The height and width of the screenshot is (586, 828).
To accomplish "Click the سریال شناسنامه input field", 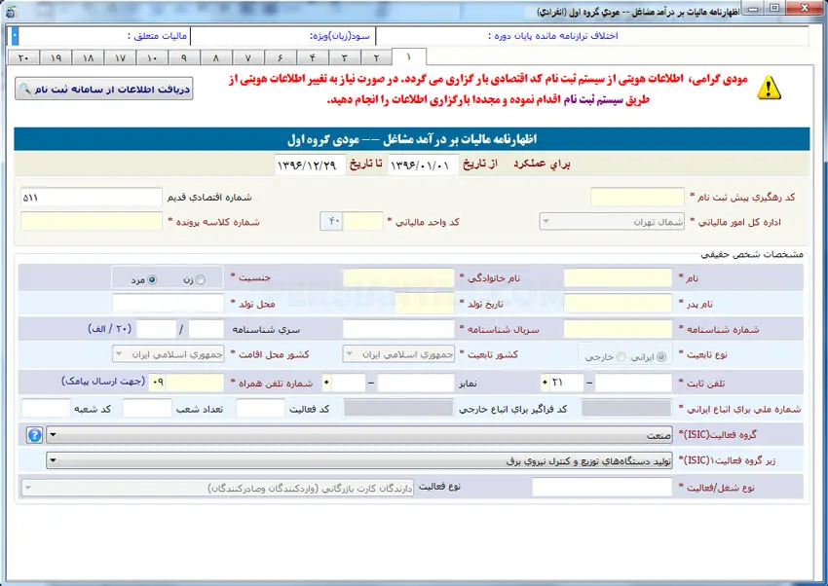I will coord(398,329).
